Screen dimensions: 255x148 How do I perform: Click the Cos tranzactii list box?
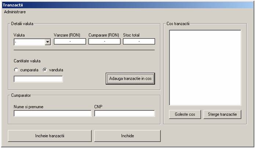click(205, 68)
